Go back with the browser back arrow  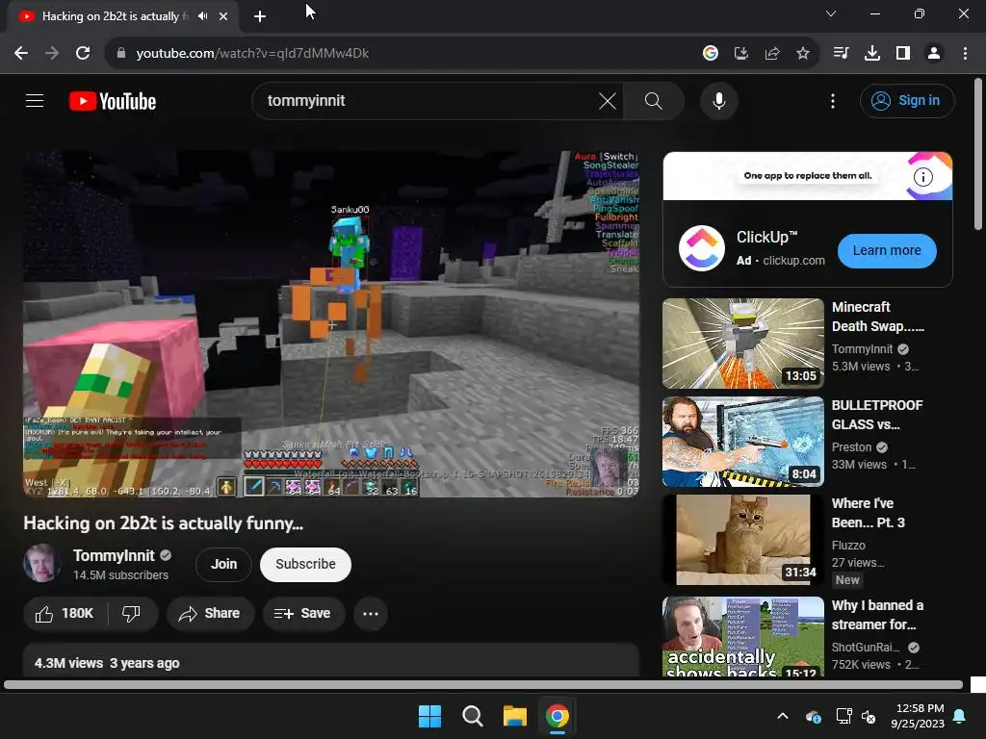[x=21, y=54]
